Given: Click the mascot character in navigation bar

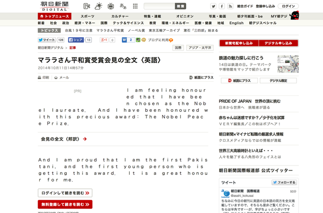Looking at the screenshot, I should coord(294,15).
